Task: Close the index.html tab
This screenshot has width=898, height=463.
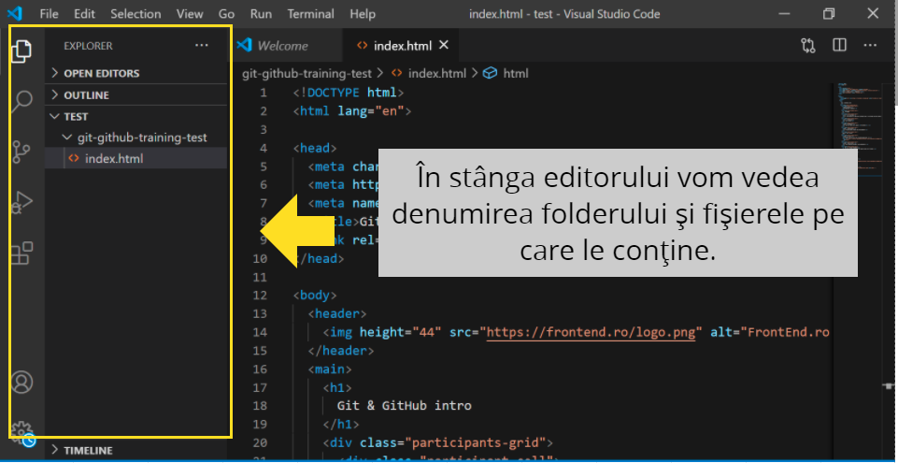Action: tap(443, 45)
